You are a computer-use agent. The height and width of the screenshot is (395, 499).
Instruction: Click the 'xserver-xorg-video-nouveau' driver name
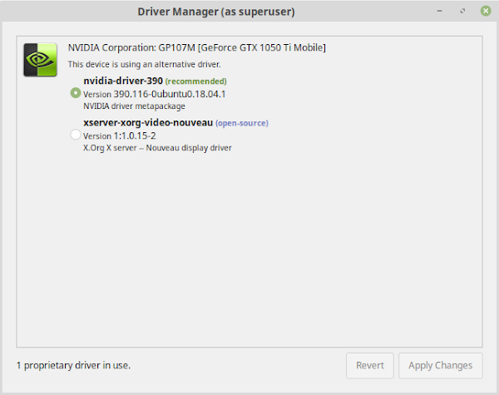(x=148, y=123)
